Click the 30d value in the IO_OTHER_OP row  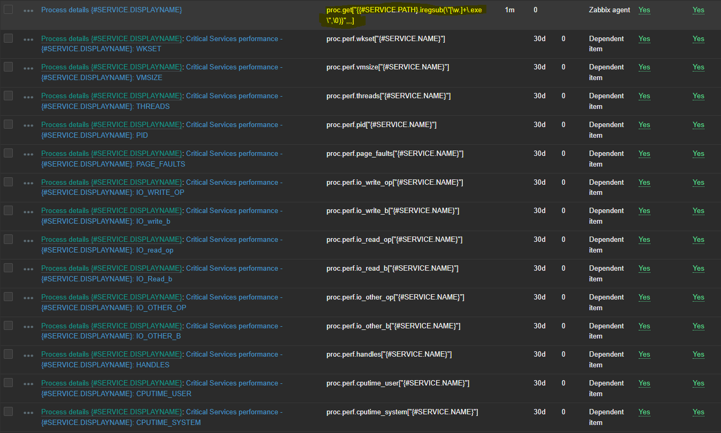point(539,297)
